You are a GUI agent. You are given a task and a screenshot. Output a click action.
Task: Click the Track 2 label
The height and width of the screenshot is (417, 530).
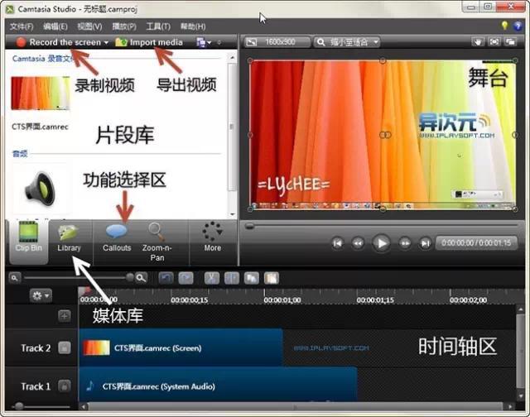[x=36, y=348]
